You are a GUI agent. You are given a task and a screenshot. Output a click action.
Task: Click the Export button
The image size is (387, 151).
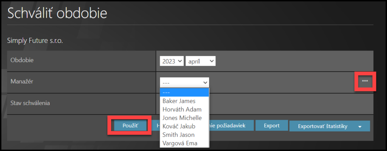(271, 125)
